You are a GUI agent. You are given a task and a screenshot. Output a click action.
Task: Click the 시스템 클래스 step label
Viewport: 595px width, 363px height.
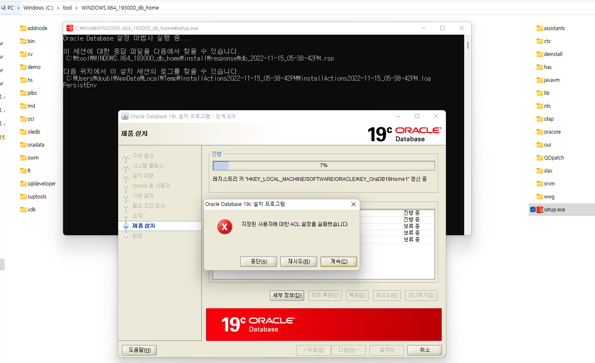(148, 166)
